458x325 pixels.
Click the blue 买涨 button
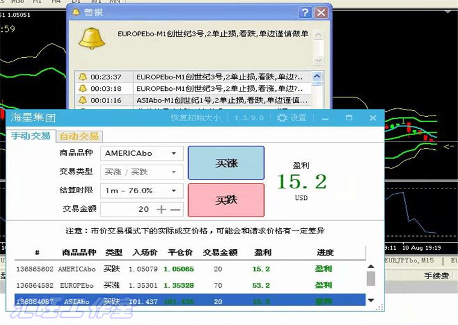[226, 162]
